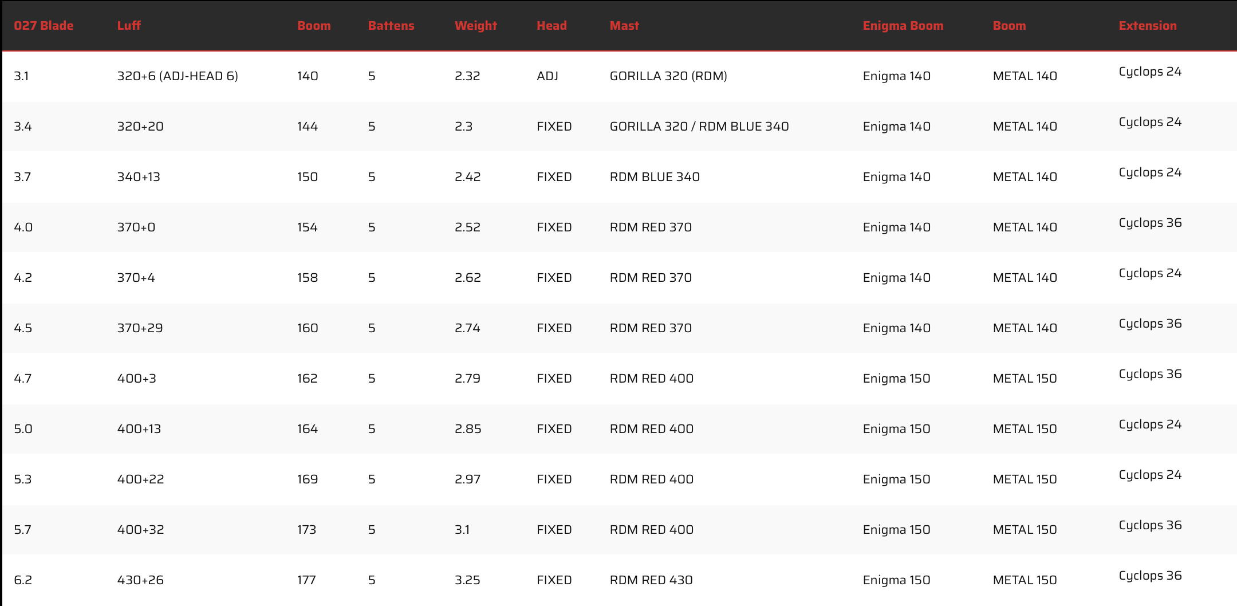
Task: Click the Boom header between Luff and Battens
Action: 314,26
